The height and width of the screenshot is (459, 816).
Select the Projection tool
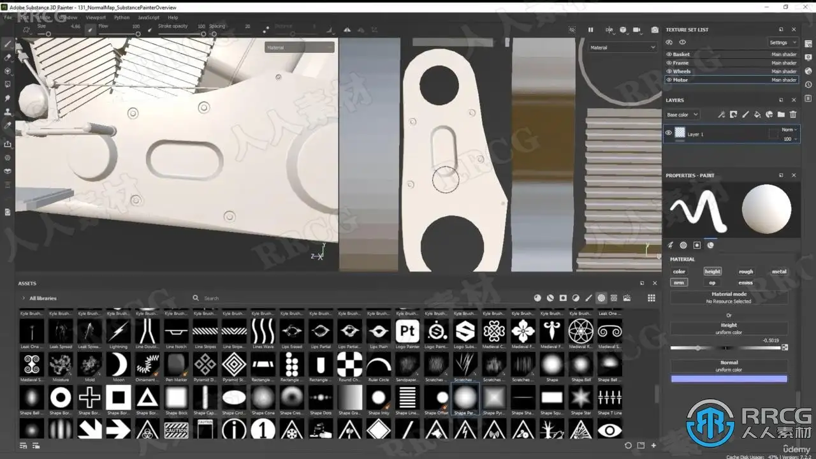[x=8, y=71]
